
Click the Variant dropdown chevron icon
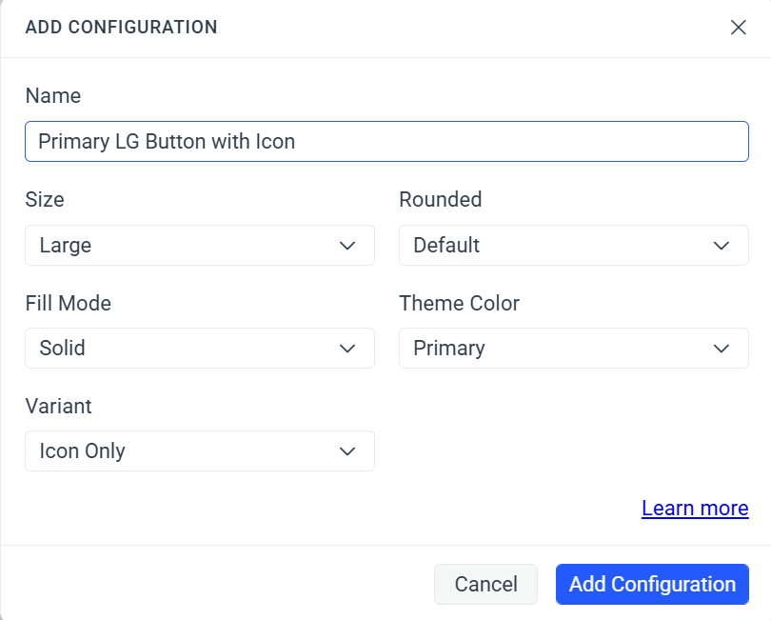point(347,450)
